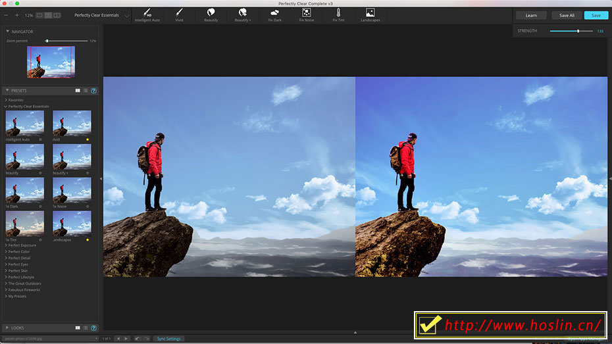Select the Fix Dark preset thumbnail
The image size is (612, 344).
tap(24, 190)
